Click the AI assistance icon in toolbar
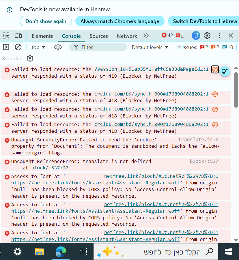The height and width of the screenshot is (260, 239). pyautogui.click(x=196, y=35)
